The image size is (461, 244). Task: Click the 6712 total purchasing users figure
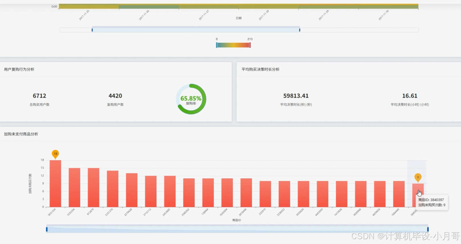click(39, 96)
